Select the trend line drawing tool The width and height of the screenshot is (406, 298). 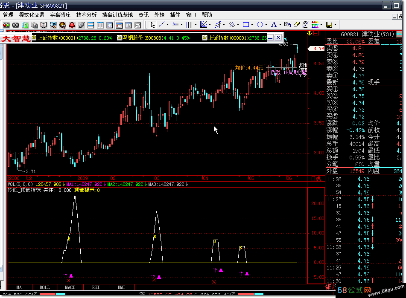coord(161,25)
